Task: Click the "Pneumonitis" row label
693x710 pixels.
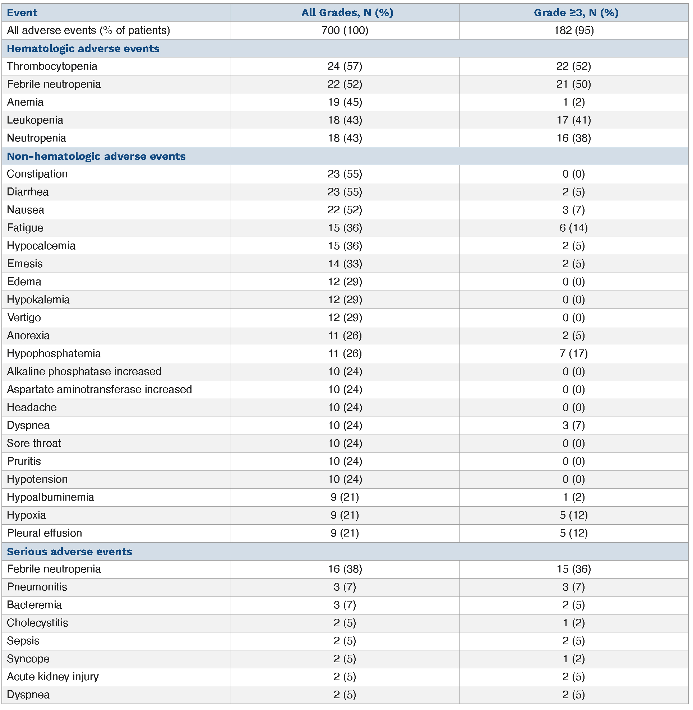Action: pyautogui.click(x=37, y=586)
